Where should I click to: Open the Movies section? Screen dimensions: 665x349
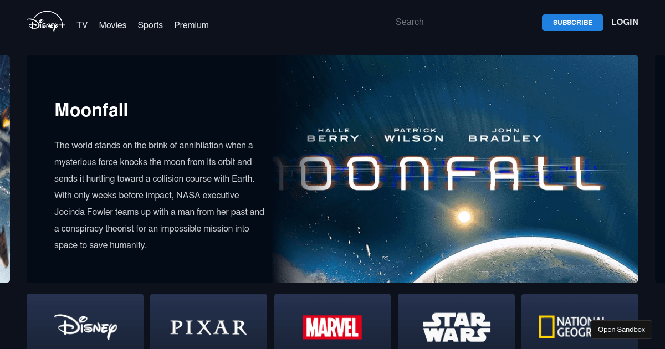tap(112, 25)
